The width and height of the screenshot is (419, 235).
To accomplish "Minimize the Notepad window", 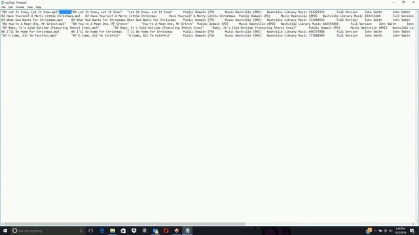I will tap(393, 3).
